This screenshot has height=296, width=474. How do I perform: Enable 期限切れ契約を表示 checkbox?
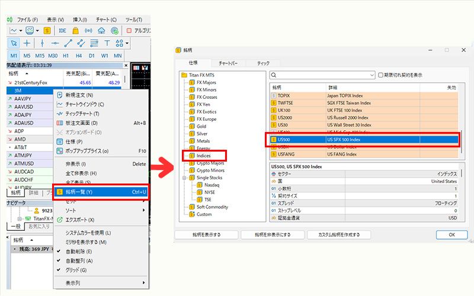tap(380, 75)
